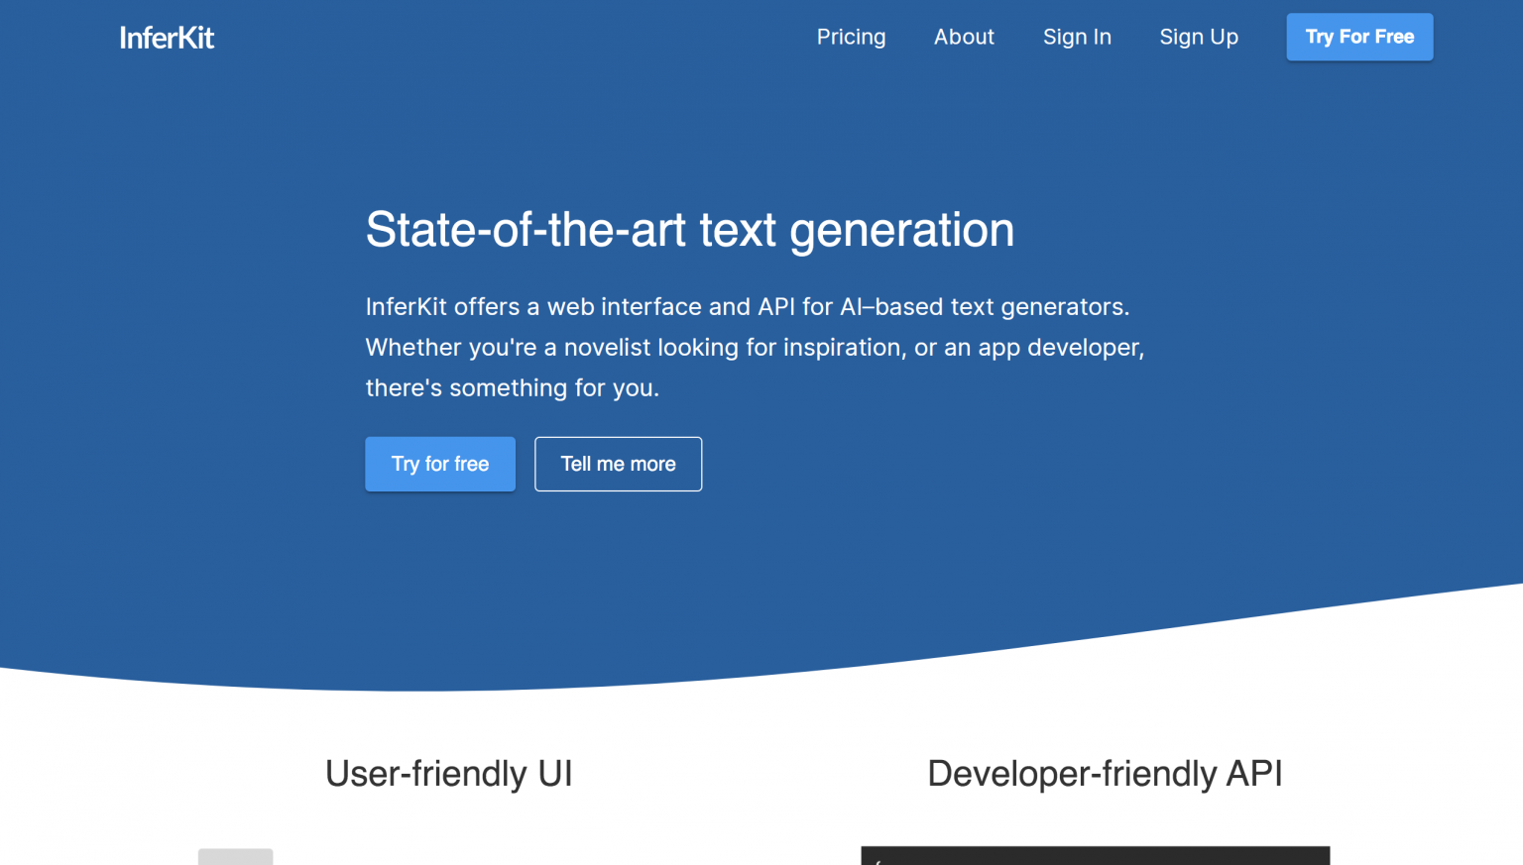1523x865 pixels.
Task: Open the Pricing page
Action: 851,37
